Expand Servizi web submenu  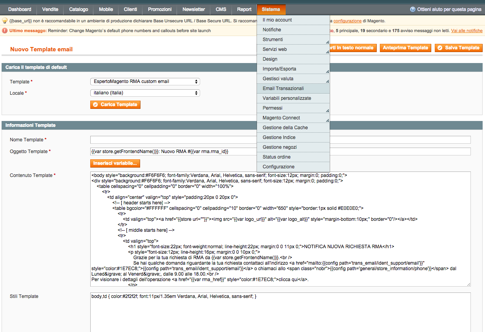(x=293, y=49)
